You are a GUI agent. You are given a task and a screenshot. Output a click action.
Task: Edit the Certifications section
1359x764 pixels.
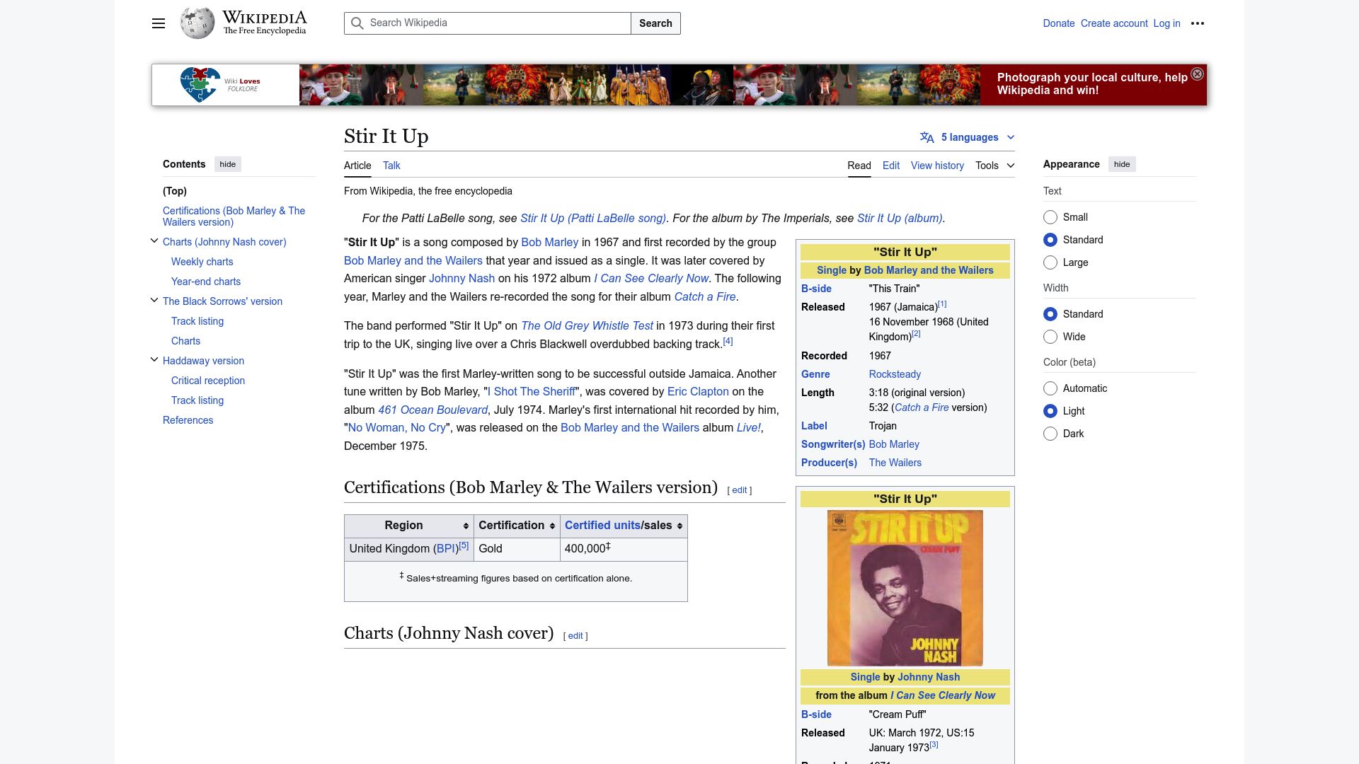coord(739,490)
